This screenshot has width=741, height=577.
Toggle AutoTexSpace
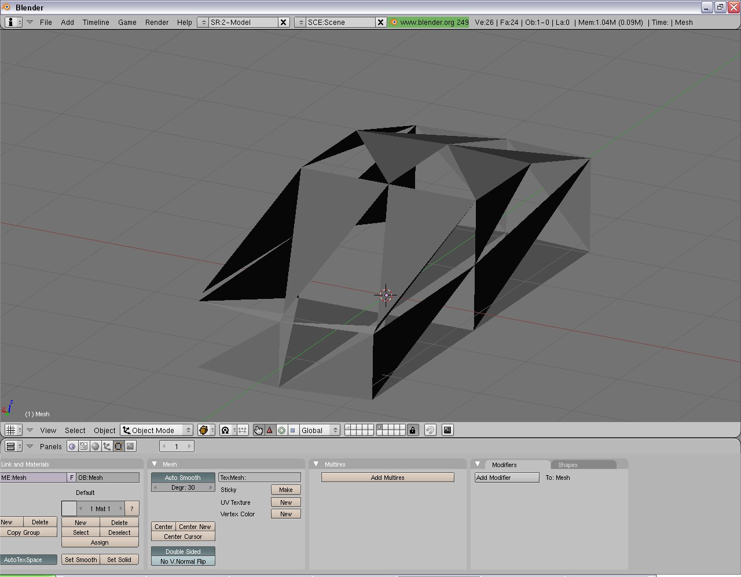tap(28, 560)
